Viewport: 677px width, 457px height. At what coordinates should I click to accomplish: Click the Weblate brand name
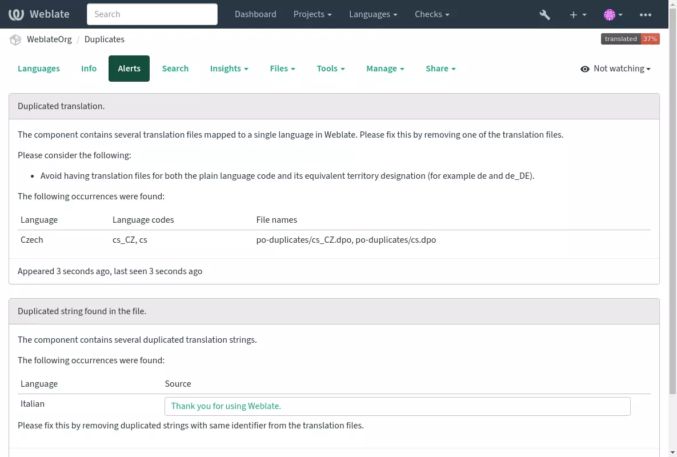point(50,14)
